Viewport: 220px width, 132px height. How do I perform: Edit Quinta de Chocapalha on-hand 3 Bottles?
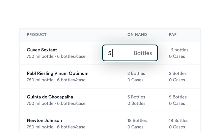(136, 97)
